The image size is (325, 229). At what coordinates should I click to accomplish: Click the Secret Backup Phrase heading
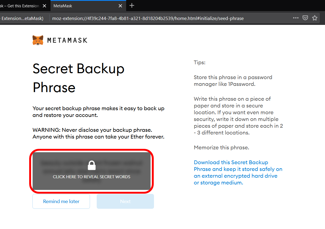click(x=78, y=78)
